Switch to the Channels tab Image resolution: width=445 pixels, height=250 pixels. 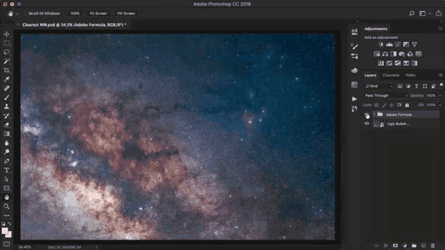point(391,75)
